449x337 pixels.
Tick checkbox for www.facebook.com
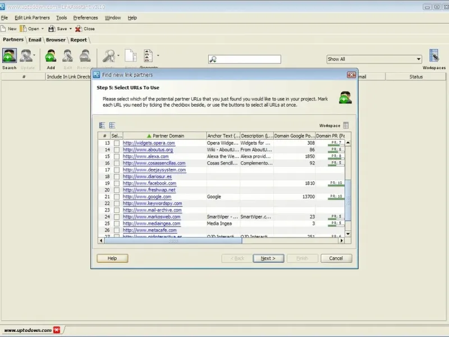click(x=117, y=183)
